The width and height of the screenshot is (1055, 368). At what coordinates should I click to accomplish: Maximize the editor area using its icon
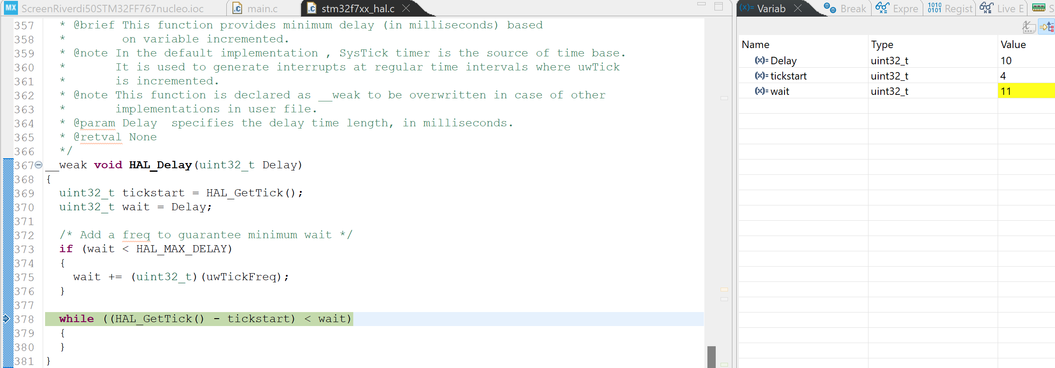tap(718, 7)
